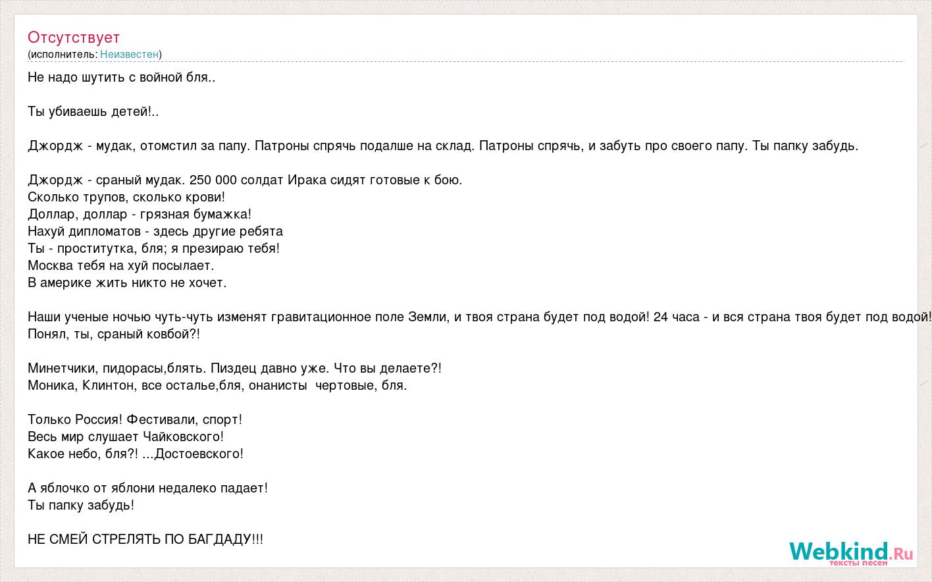This screenshot has height=582, width=932.
Task: Click the line 'Ты убиваешь детей!..'
Action: [x=93, y=111]
